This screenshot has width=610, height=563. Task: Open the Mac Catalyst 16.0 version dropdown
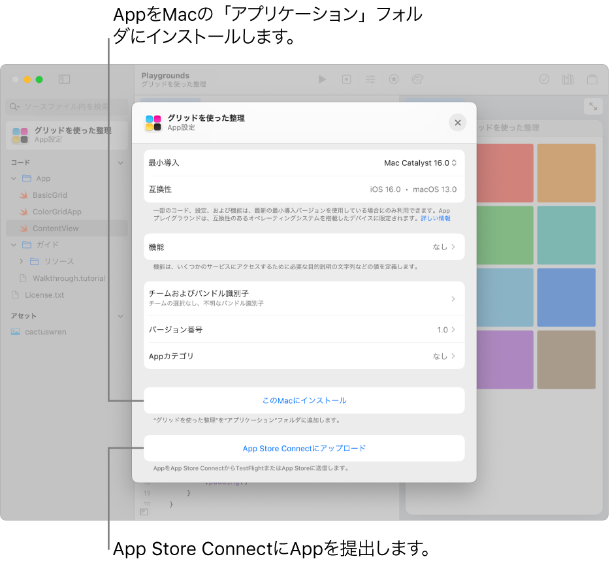click(420, 163)
